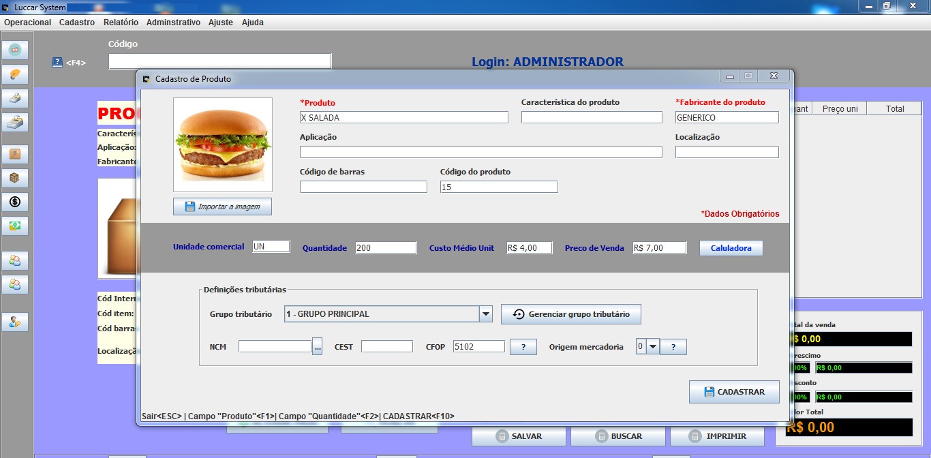
Task: Click the boxed barcode icon in sidebar
Action: 15,178
